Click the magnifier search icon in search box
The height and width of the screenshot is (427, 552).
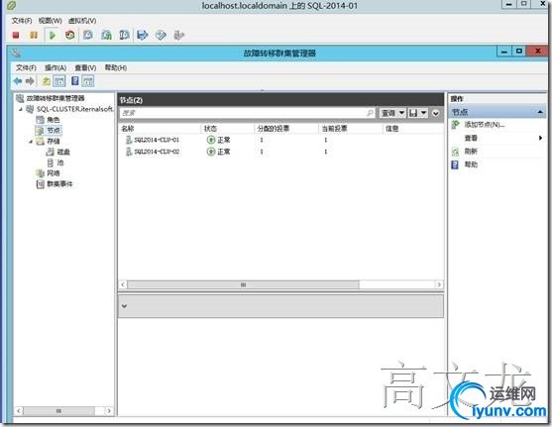tap(370, 113)
